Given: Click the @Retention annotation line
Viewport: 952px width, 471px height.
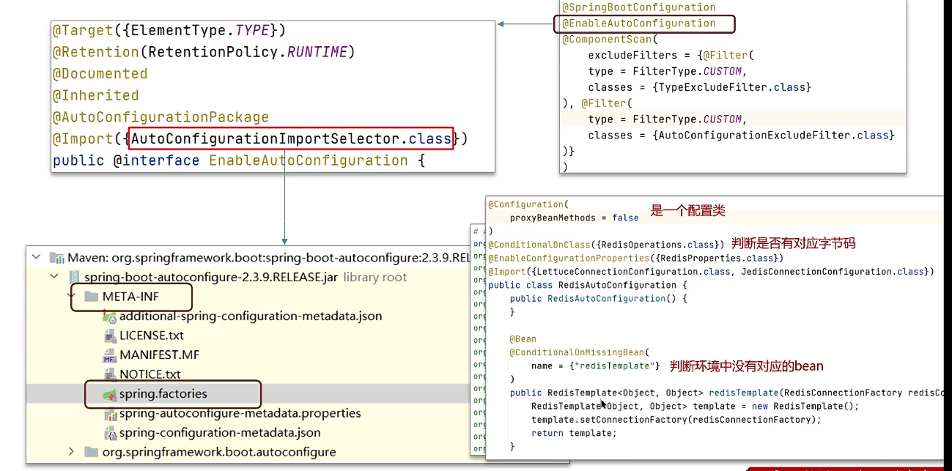Looking at the screenshot, I should click(204, 53).
